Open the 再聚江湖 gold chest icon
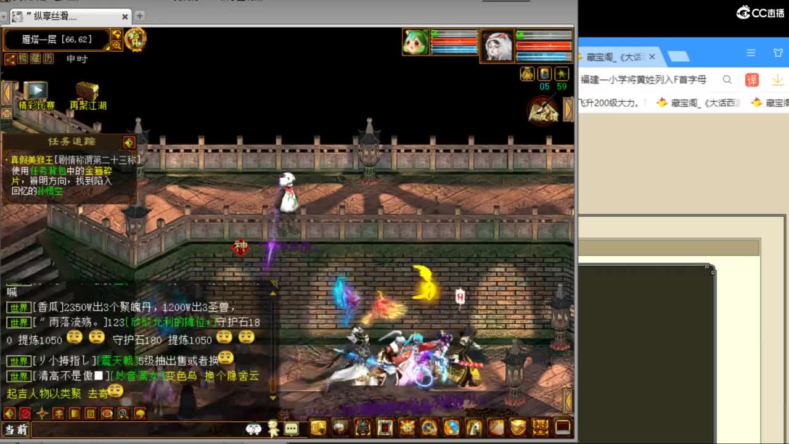Viewport: 789px width, 444px height. [x=88, y=91]
